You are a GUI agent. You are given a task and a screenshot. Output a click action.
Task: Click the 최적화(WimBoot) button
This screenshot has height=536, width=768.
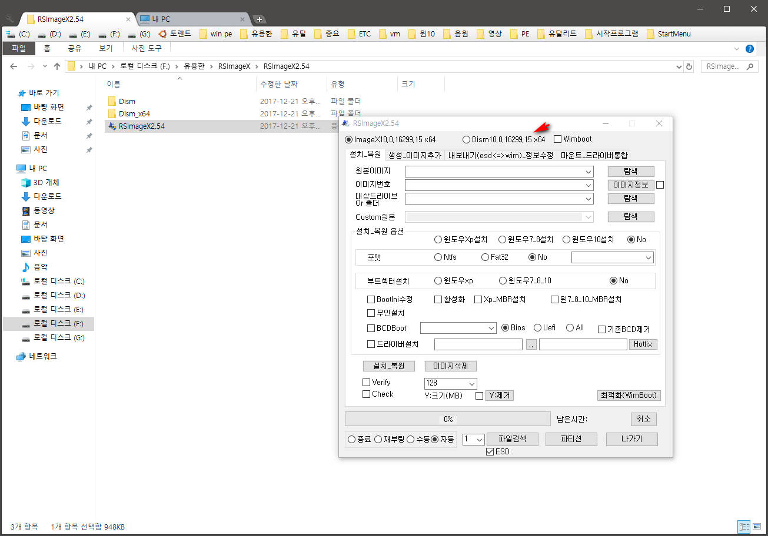coord(629,395)
